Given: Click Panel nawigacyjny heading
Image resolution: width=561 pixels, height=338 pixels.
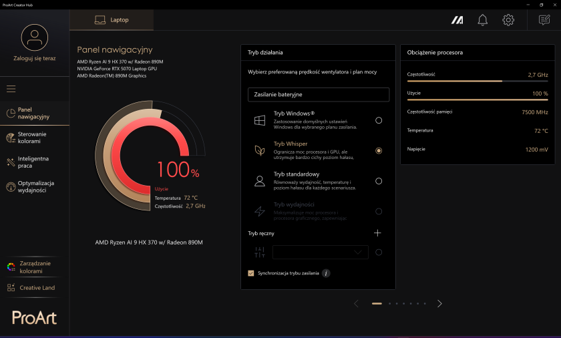Looking at the screenshot, I should pos(115,49).
